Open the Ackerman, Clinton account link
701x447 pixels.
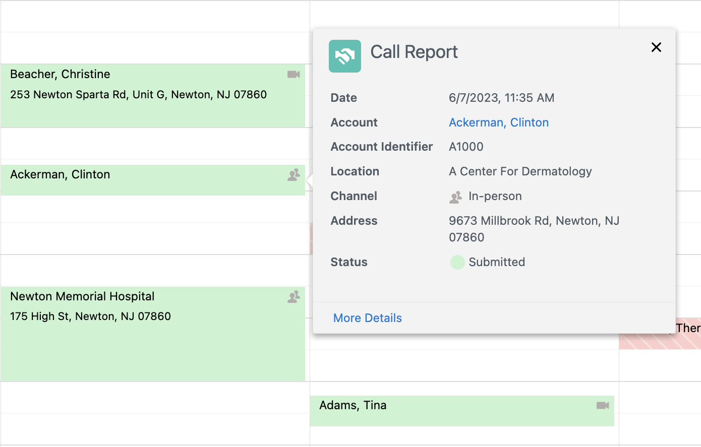coord(498,122)
